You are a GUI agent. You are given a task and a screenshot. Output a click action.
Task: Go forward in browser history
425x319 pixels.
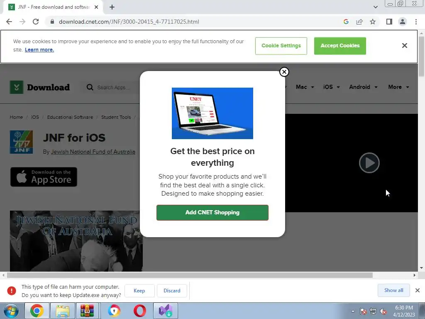[x=22, y=22]
